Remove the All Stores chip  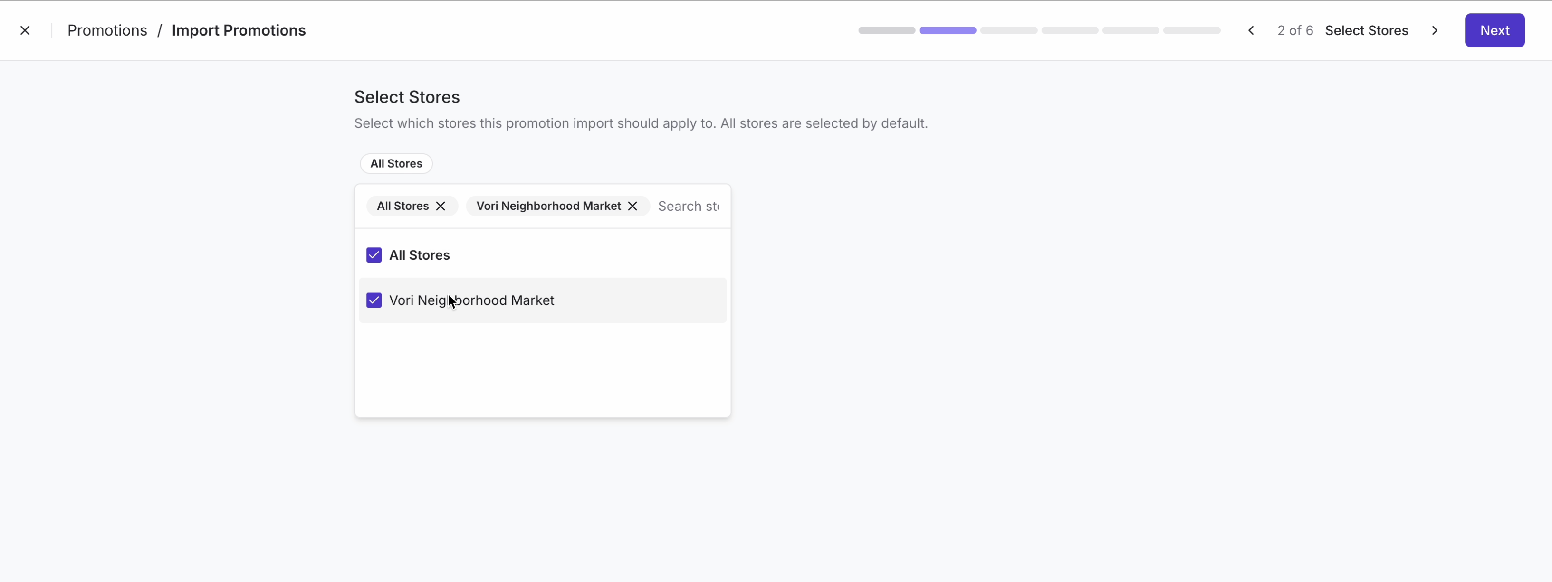[x=441, y=206]
